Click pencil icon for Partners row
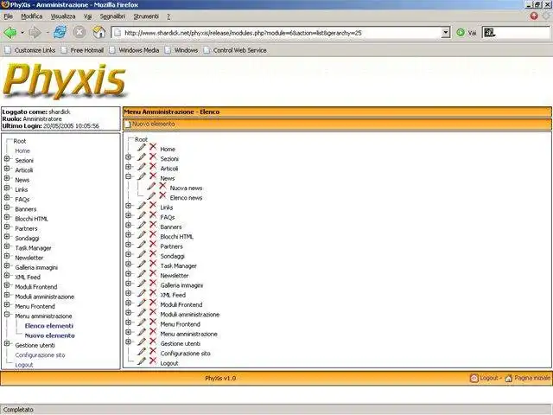 tap(142, 244)
